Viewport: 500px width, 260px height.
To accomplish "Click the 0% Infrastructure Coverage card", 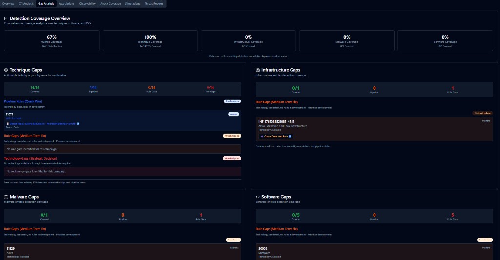I will pyautogui.click(x=248, y=41).
